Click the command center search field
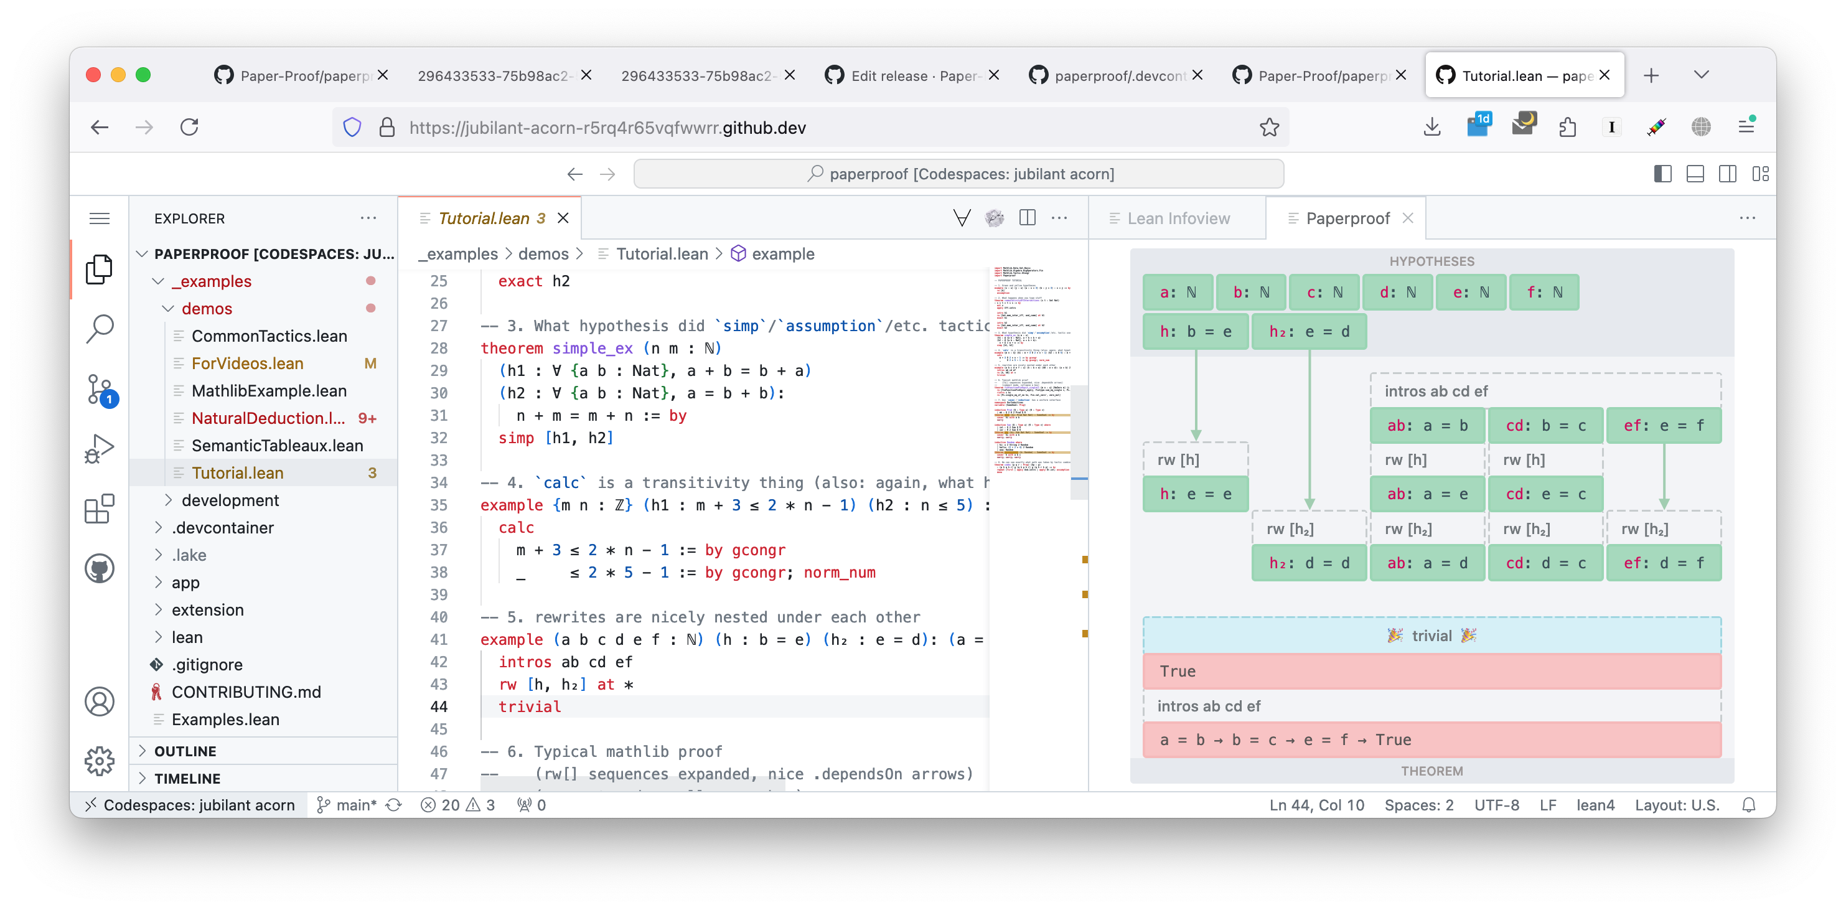This screenshot has height=910, width=1846. tap(958, 174)
